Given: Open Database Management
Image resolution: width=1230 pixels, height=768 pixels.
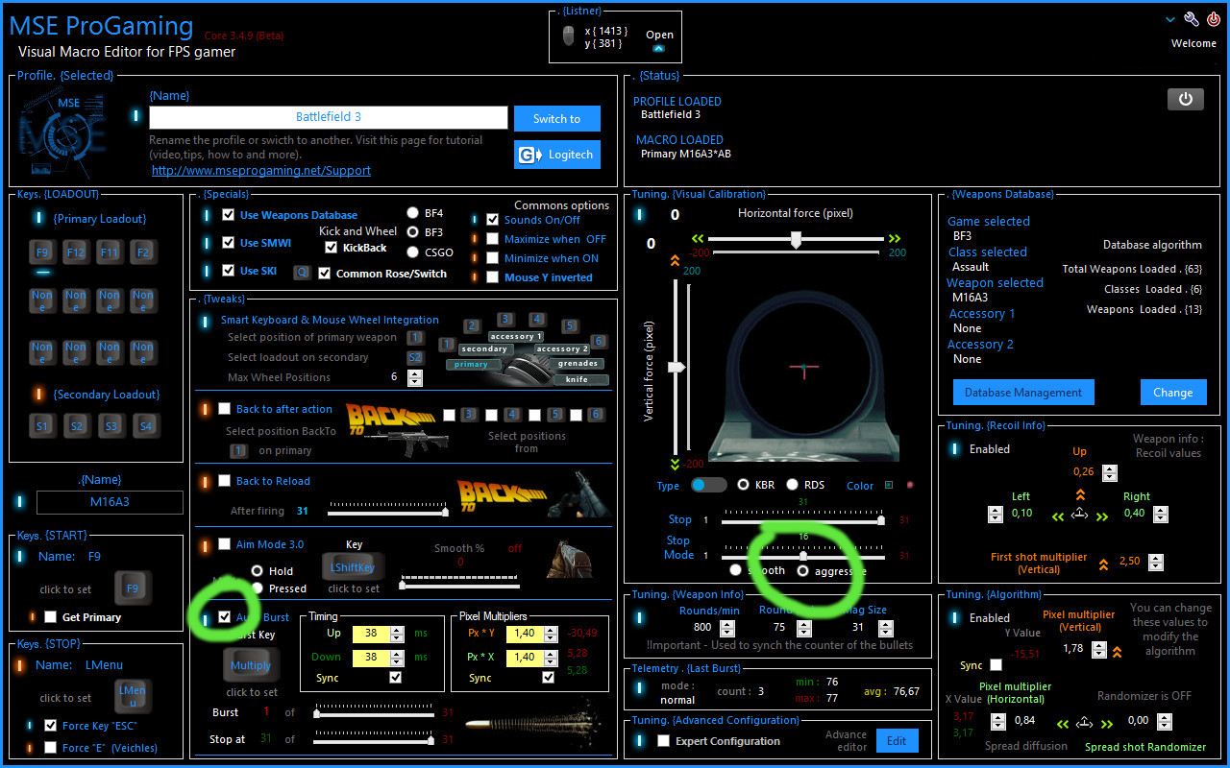Looking at the screenshot, I should pyautogui.click(x=1023, y=392).
